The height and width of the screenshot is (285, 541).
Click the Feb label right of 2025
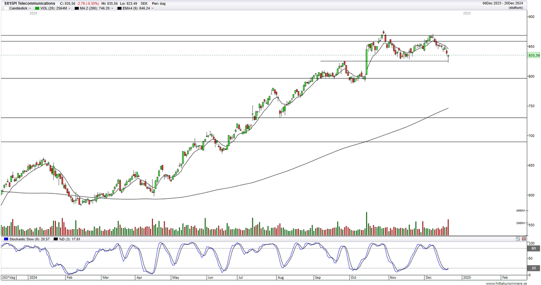click(x=505, y=278)
